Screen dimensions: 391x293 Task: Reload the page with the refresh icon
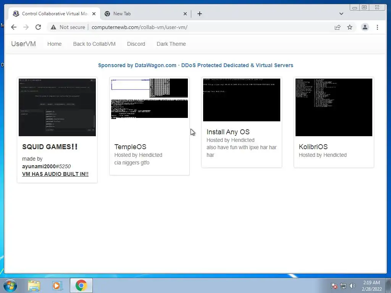(38, 27)
